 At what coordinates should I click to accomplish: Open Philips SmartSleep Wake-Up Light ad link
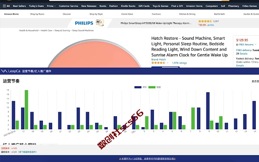(156, 23)
